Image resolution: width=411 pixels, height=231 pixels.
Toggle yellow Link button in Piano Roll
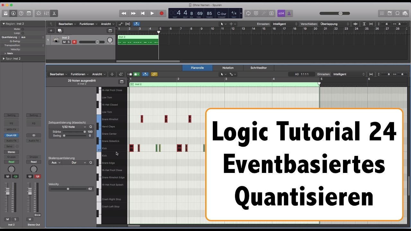(x=154, y=74)
